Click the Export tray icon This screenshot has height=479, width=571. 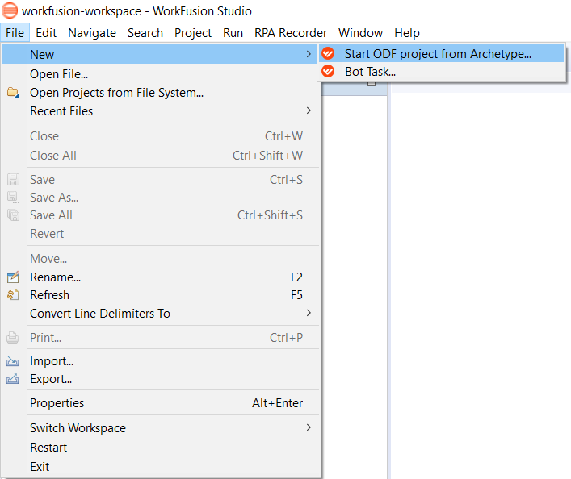coord(13,379)
